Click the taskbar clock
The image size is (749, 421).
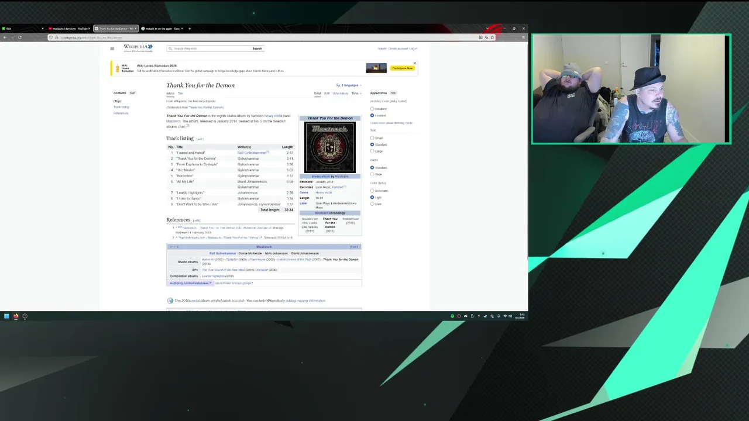coord(520,316)
